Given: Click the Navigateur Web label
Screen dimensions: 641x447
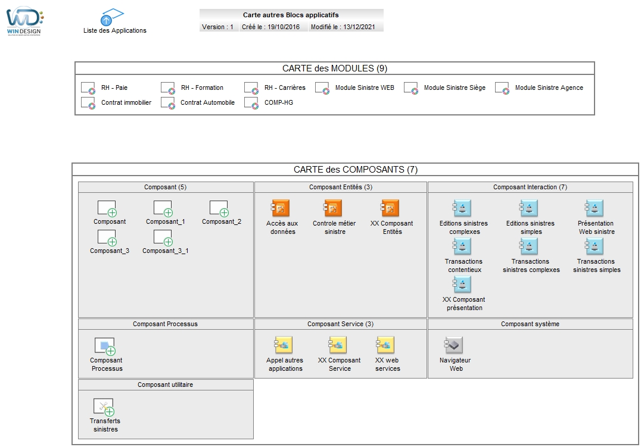Looking at the screenshot, I should click(455, 364).
